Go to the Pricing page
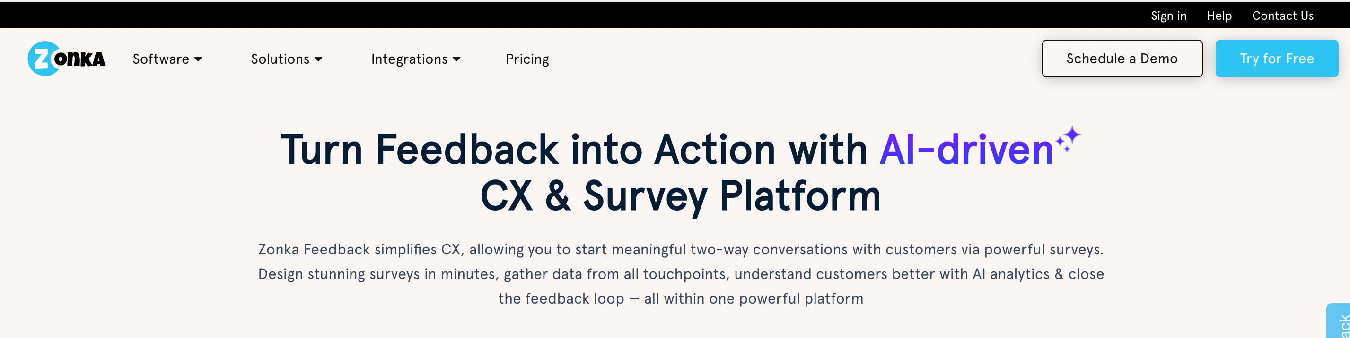The height and width of the screenshot is (338, 1350). pyautogui.click(x=527, y=59)
